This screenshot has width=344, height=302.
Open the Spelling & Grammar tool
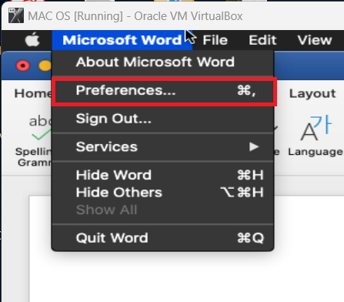33,141
